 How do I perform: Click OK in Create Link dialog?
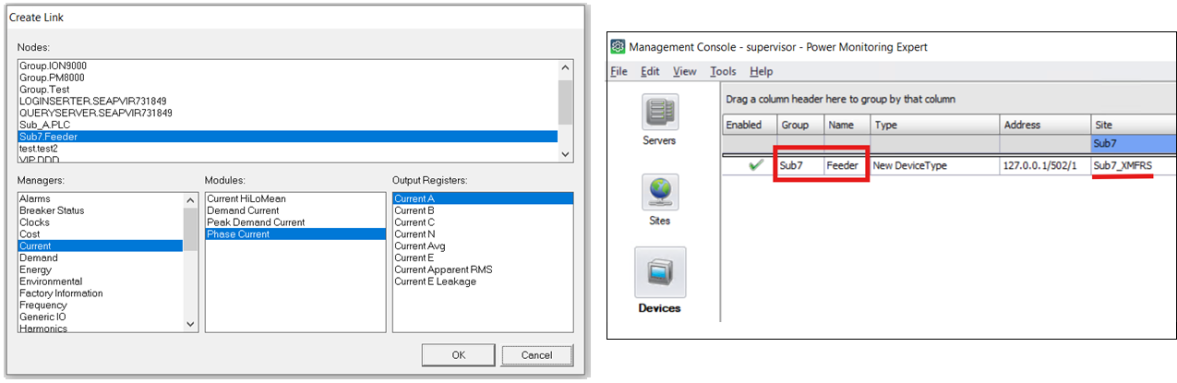pos(459,354)
